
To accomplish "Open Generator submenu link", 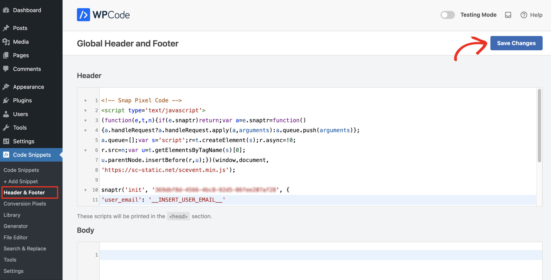I will [x=16, y=226].
